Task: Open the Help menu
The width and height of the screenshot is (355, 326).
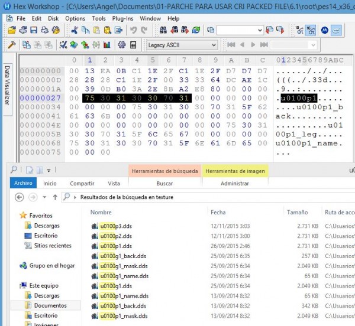Action: 173,18
